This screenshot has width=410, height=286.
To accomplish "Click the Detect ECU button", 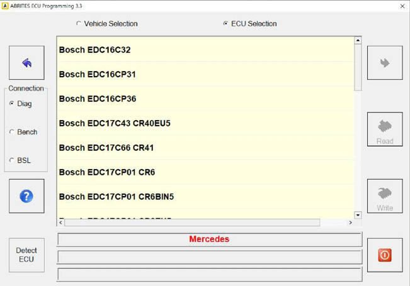I will 26,255.
